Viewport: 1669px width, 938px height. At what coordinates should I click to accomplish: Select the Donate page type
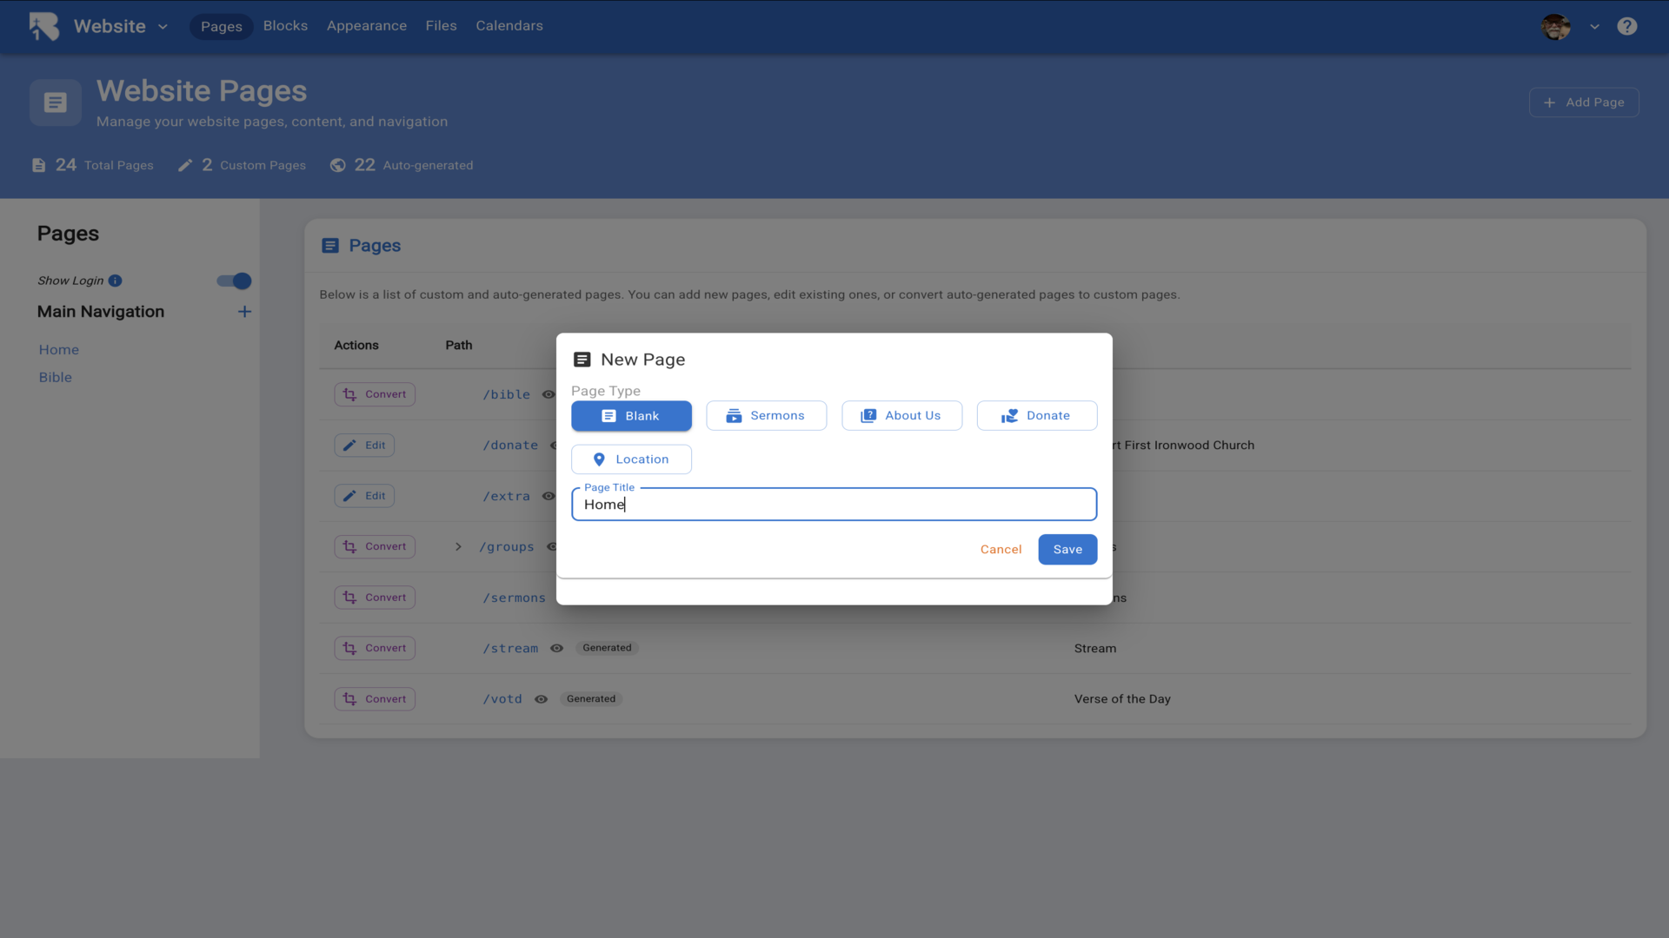[1036, 416]
